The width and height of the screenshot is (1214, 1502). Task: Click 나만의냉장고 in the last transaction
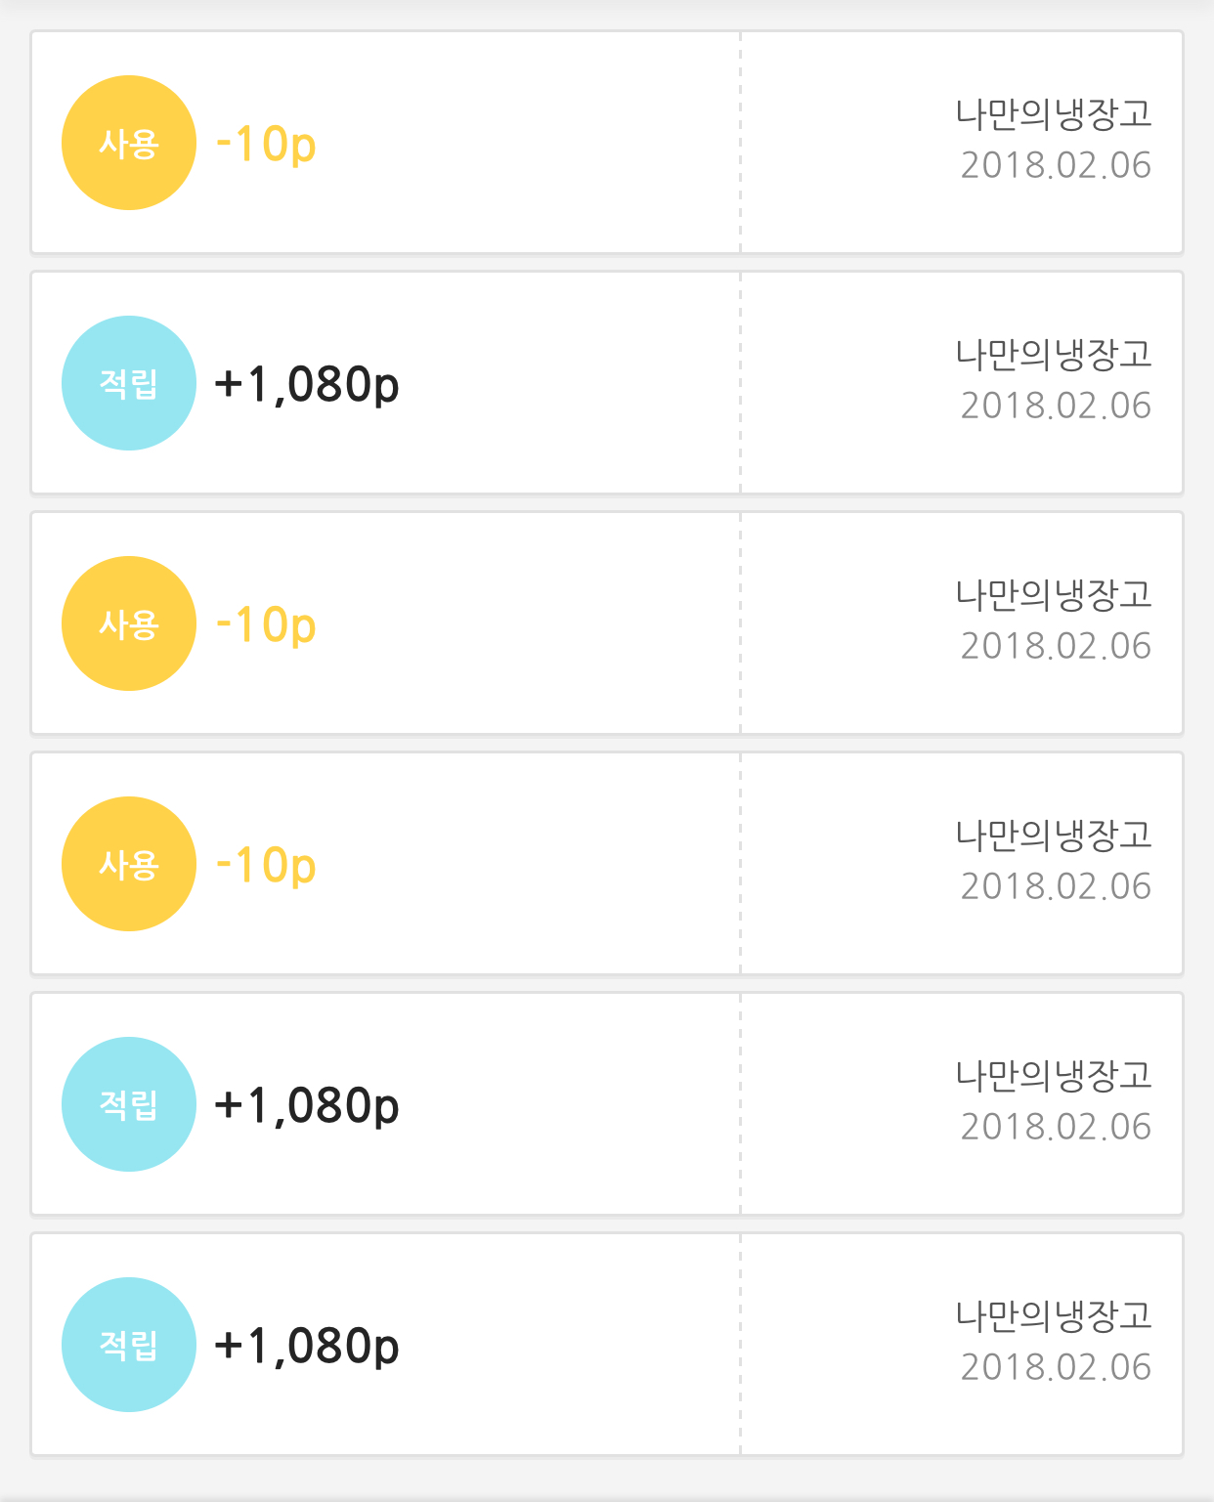click(1054, 1316)
